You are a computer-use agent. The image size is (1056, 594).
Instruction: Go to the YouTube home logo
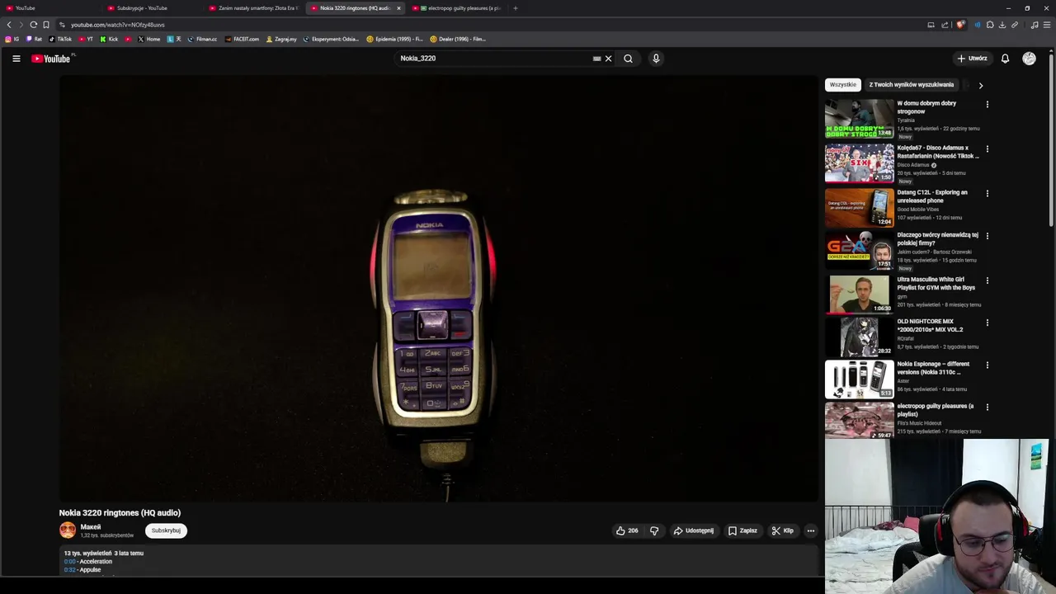51,59
